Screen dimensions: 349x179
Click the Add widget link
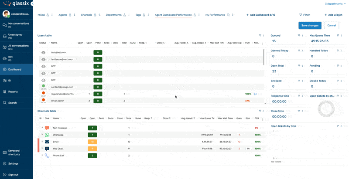pos(333,15)
